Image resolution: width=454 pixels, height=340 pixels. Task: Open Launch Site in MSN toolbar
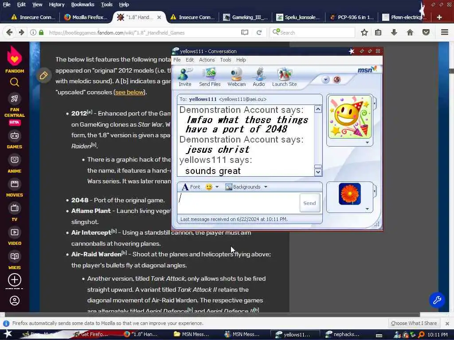coord(284,77)
